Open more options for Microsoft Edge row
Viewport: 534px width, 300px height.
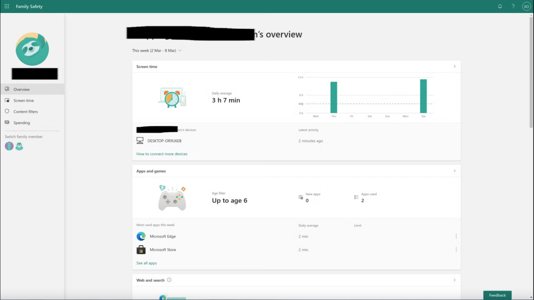click(456, 236)
